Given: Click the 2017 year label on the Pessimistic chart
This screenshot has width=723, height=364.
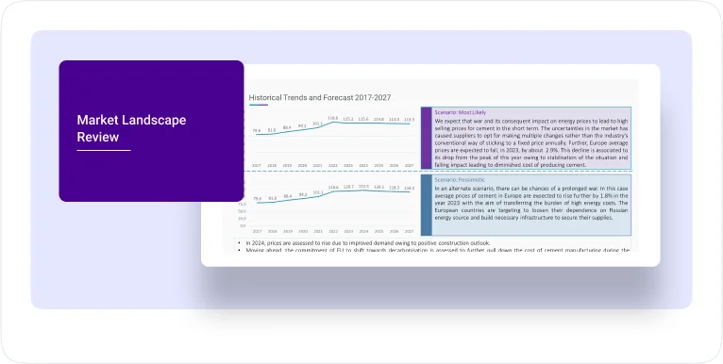Looking at the screenshot, I should [x=257, y=231].
